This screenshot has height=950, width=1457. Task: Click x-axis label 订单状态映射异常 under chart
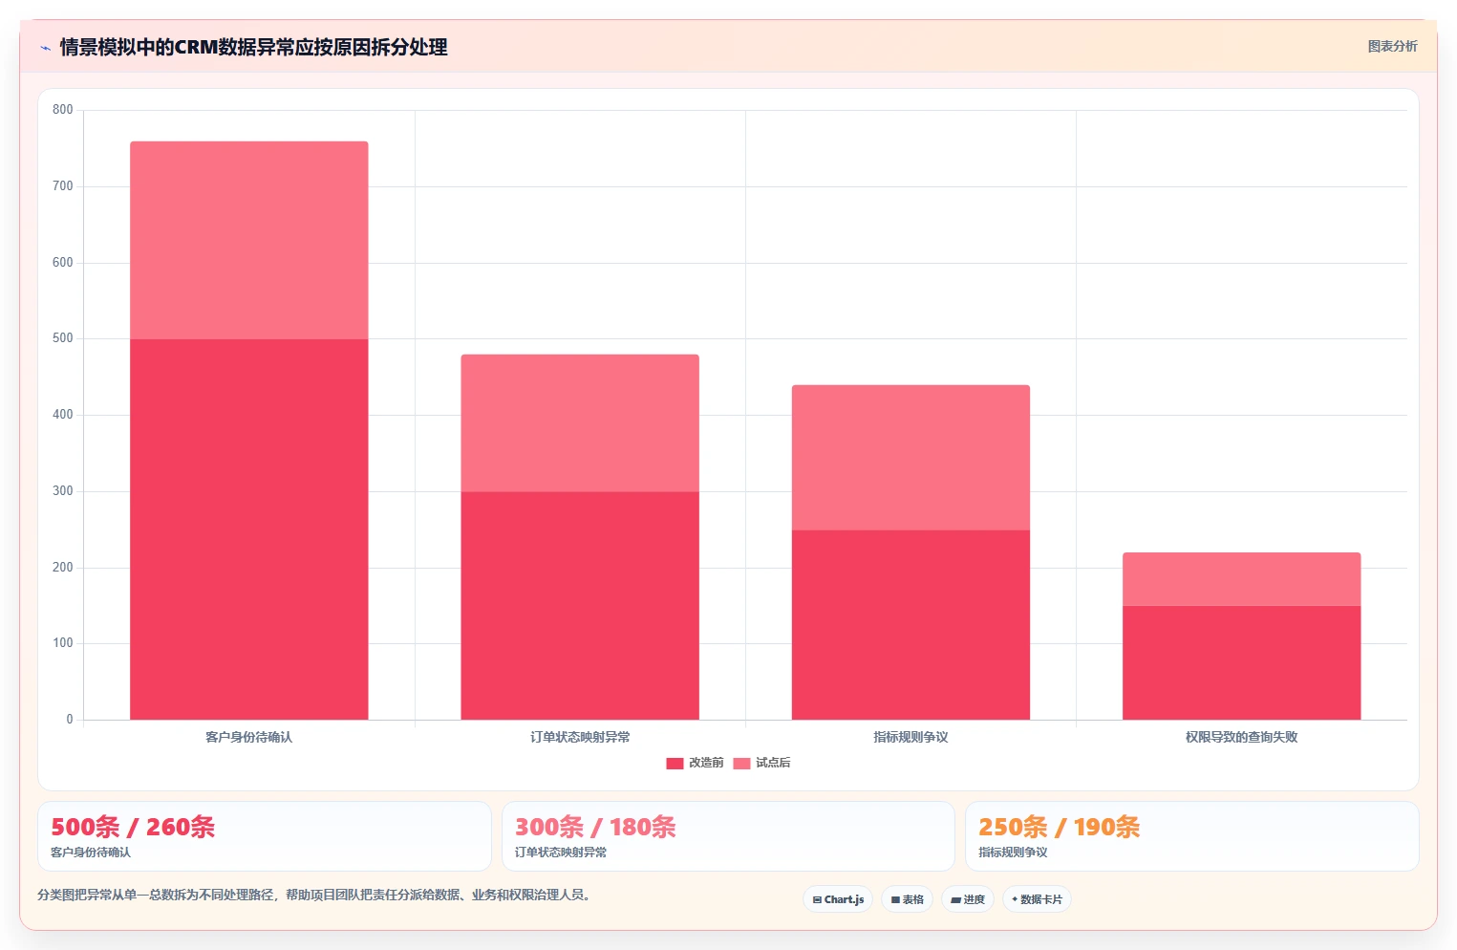click(580, 737)
